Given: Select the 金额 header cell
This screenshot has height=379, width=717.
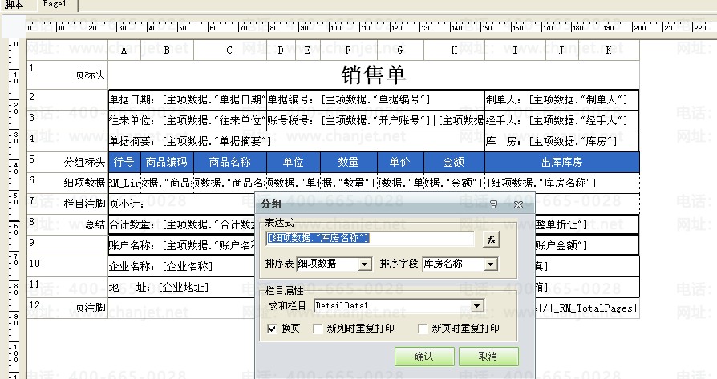Looking at the screenshot, I should [454, 162].
